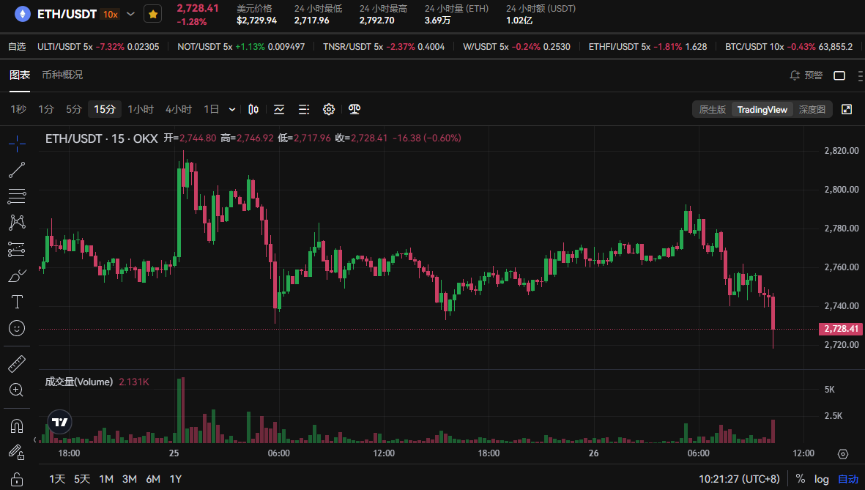Open the indicators icon in toolbar
Screen dimensions: 865x490
pos(279,109)
